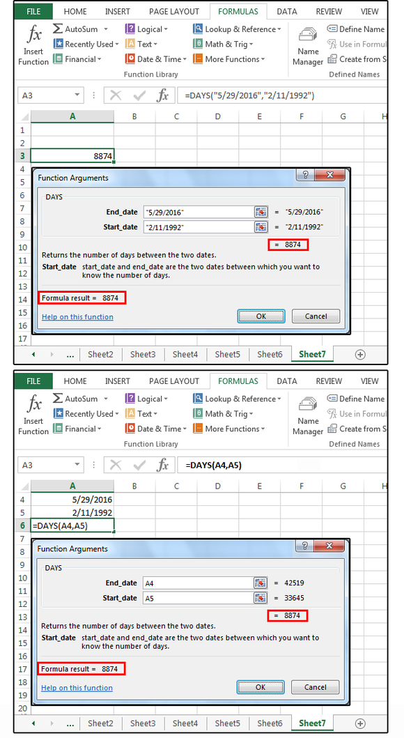404x738 pixels.
Task: Click End_date range selector icon in top dialog
Action: [261, 213]
